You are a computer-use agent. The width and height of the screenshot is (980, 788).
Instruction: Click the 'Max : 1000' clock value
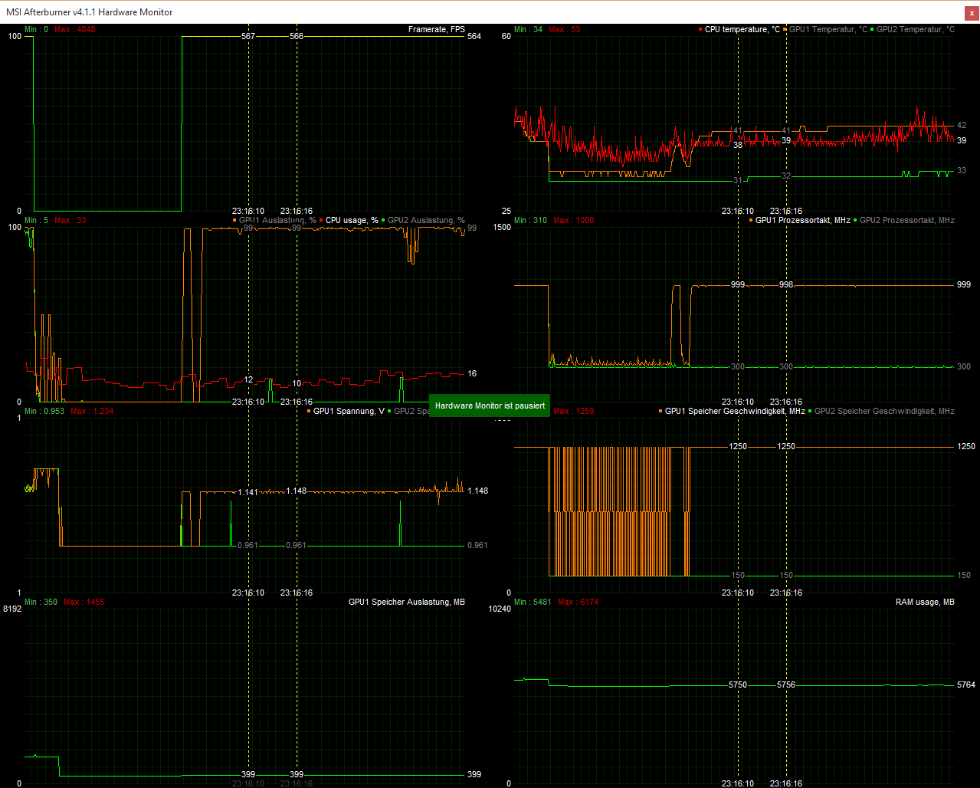click(x=573, y=220)
